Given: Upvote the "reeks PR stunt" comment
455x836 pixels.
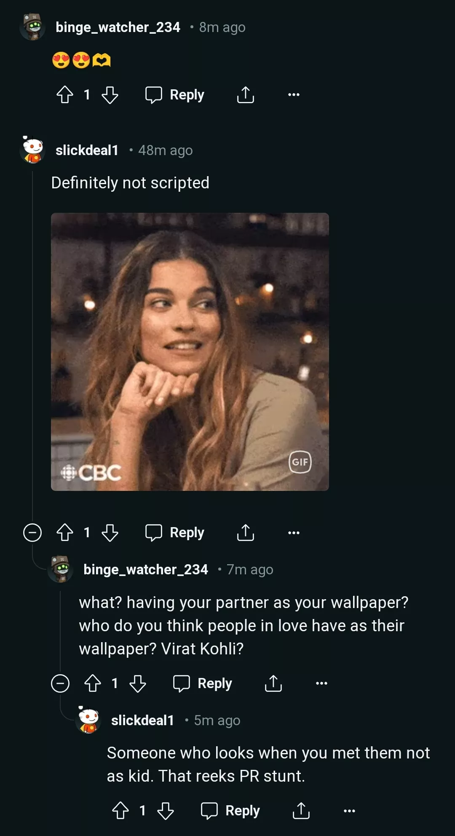Looking at the screenshot, I should click(120, 811).
